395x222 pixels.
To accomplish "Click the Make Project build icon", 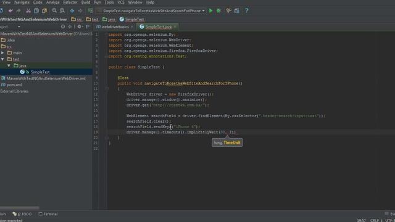I will point(90,10).
